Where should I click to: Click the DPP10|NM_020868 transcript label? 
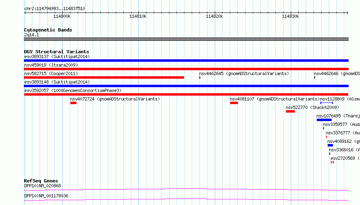(43, 186)
